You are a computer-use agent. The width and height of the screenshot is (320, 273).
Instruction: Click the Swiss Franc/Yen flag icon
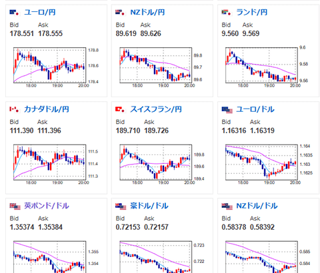click(x=121, y=109)
